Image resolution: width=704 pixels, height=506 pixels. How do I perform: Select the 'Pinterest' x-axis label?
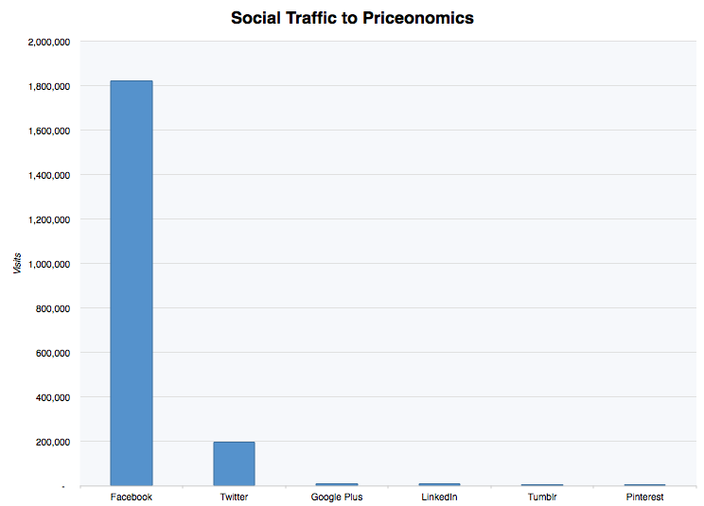point(644,497)
